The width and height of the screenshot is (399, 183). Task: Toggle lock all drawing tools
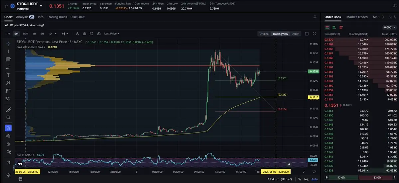(x=8, y=143)
